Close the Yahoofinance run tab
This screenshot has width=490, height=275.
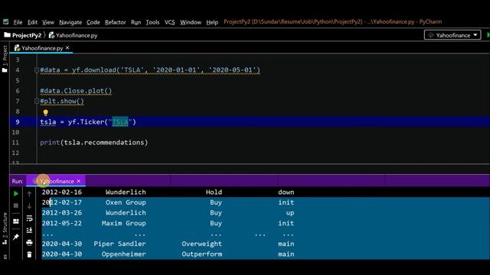(78, 181)
